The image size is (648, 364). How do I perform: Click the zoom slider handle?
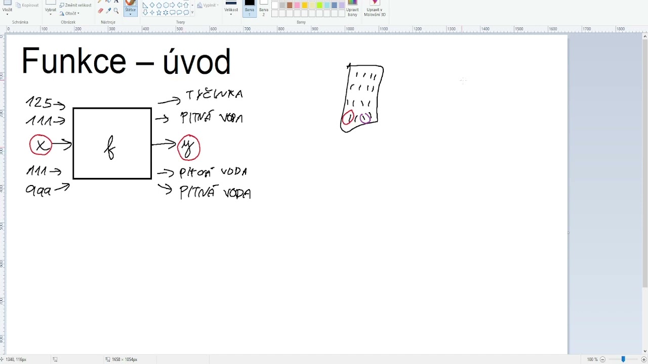point(623,359)
